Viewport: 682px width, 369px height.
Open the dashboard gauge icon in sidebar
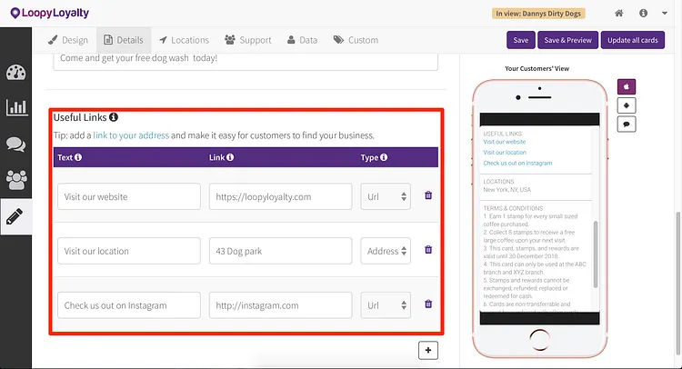click(16, 72)
